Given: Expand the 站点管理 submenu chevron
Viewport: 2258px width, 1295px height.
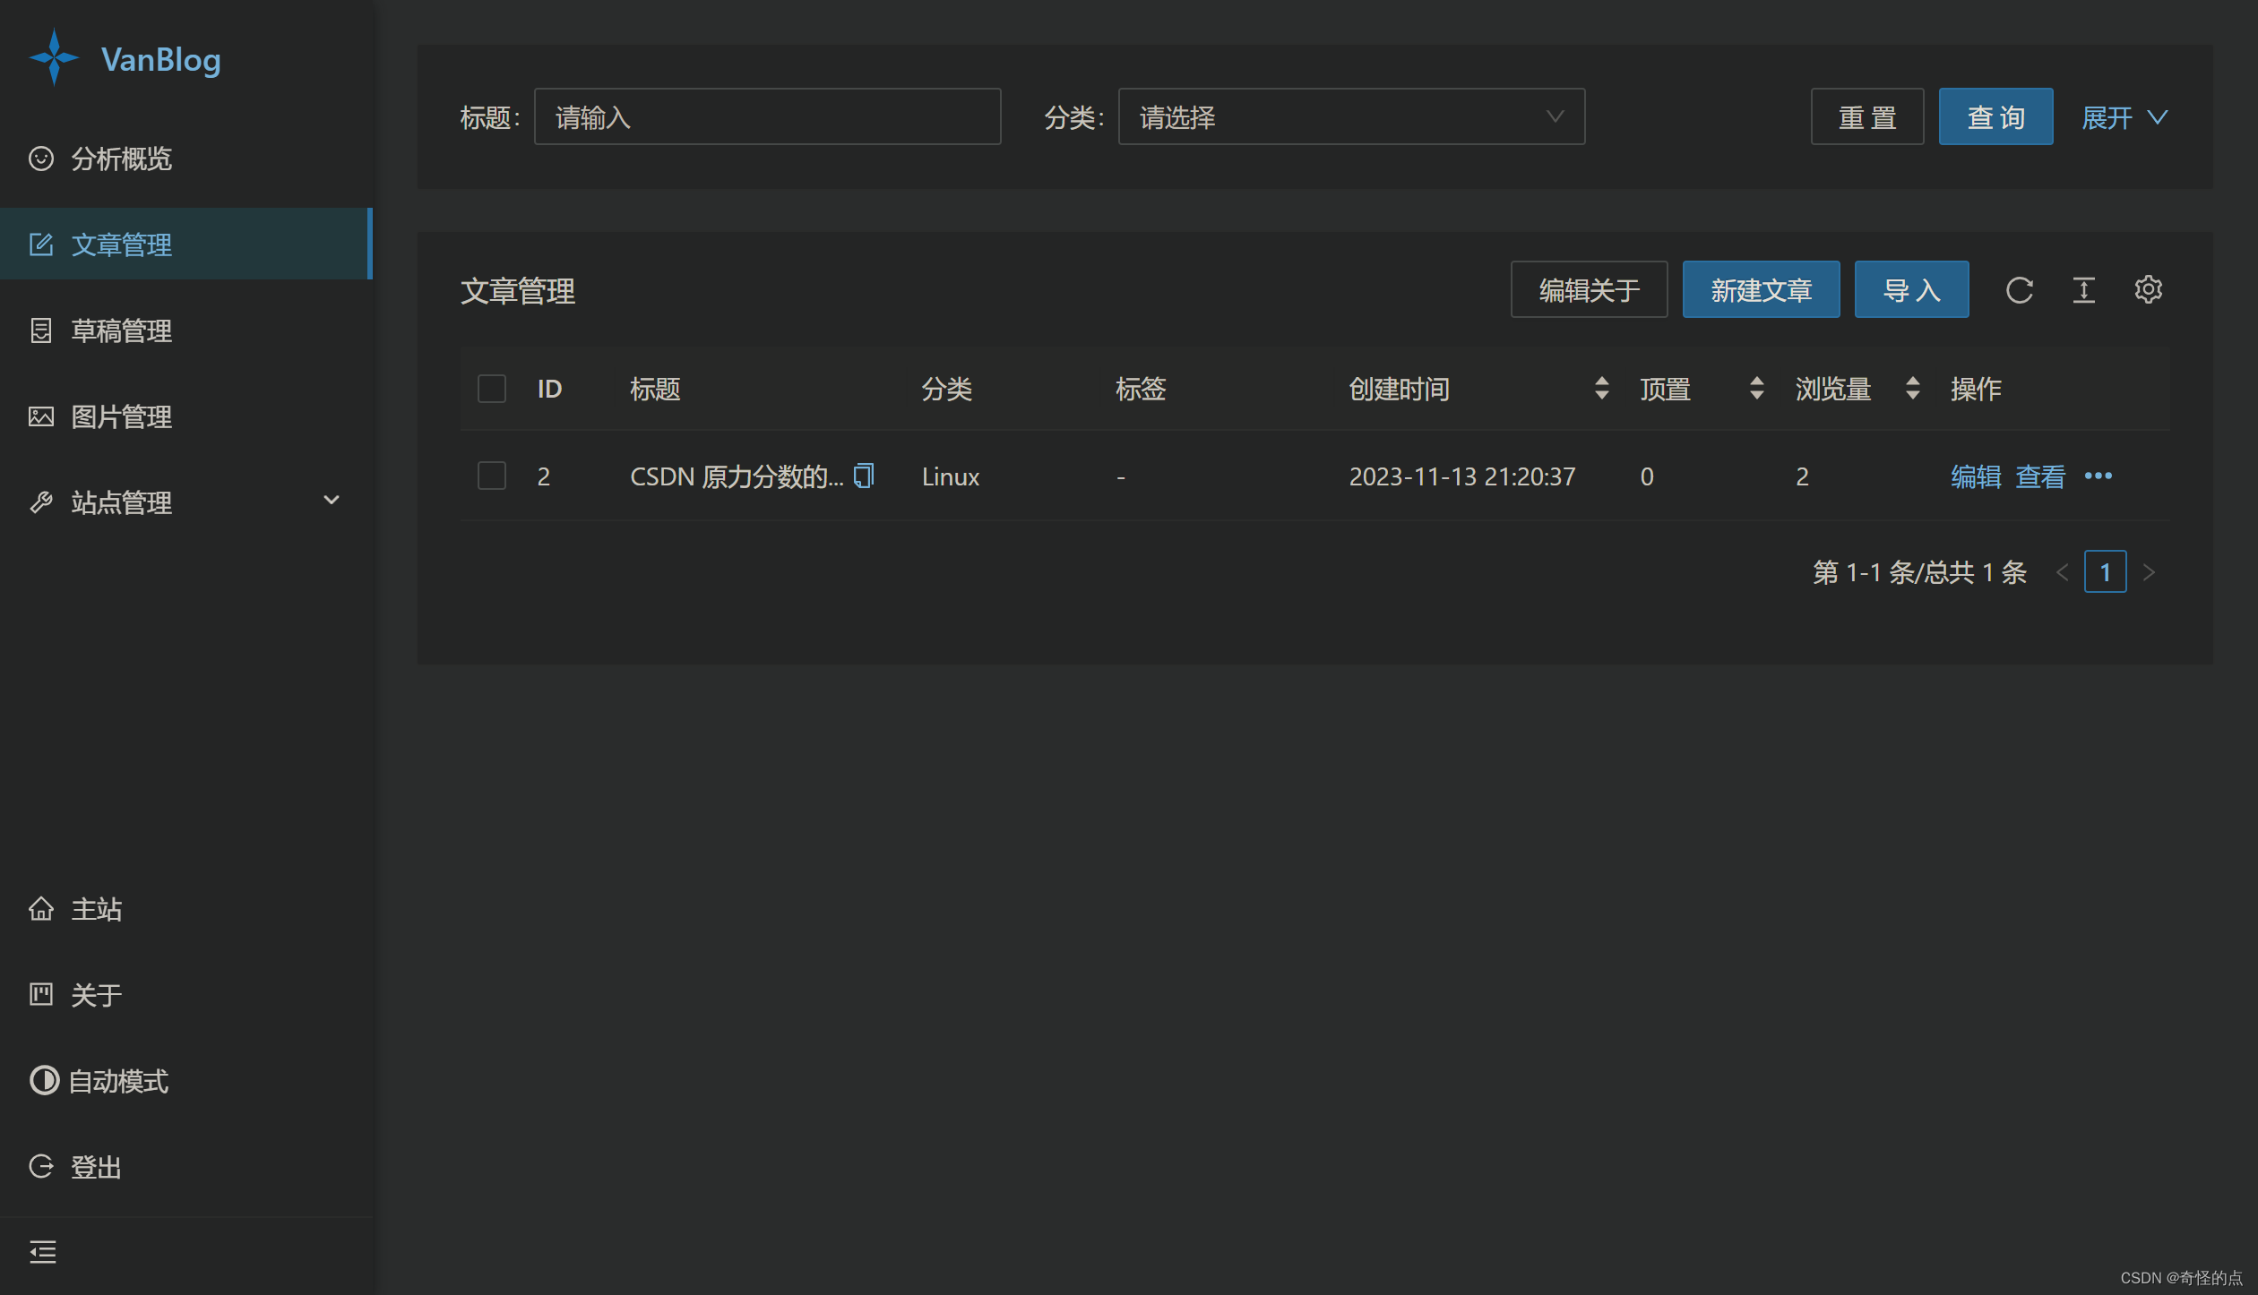Looking at the screenshot, I should (331, 501).
